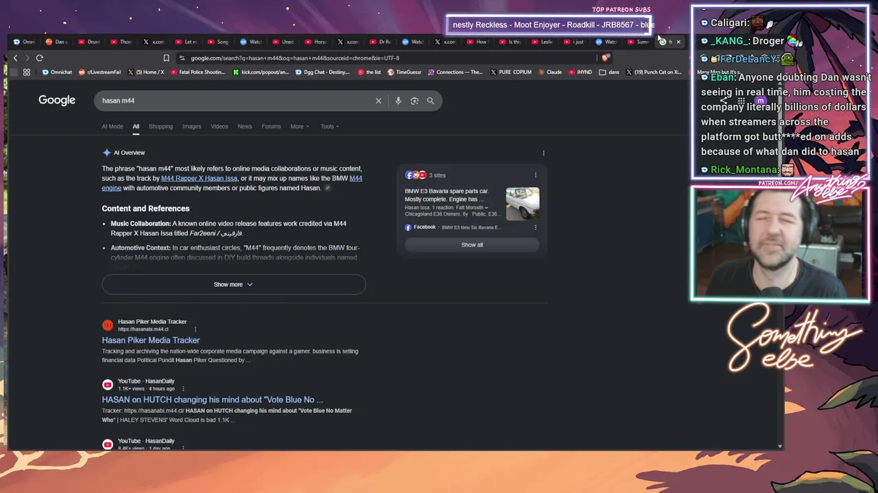The width and height of the screenshot is (878, 493).
Task: Open the kick.com popout bookmark
Action: 261,72
